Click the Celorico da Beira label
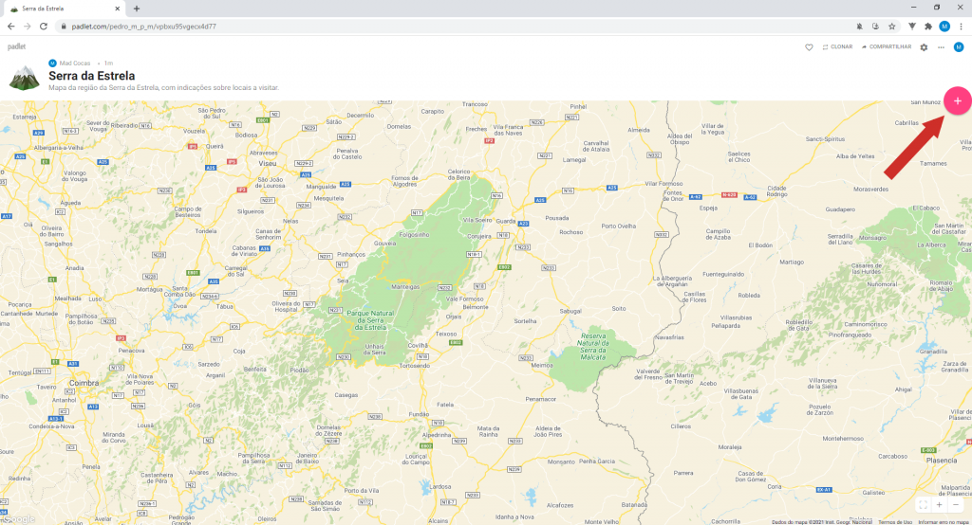The width and height of the screenshot is (972, 525). click(458, 174)
